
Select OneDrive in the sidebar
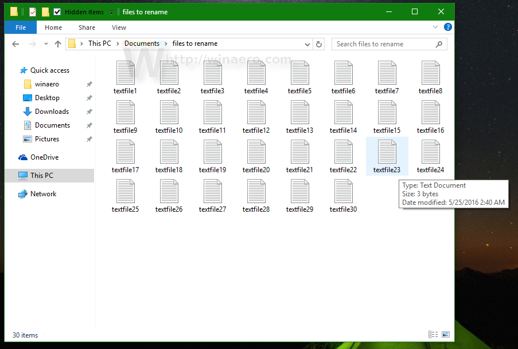tap(45, 157)
